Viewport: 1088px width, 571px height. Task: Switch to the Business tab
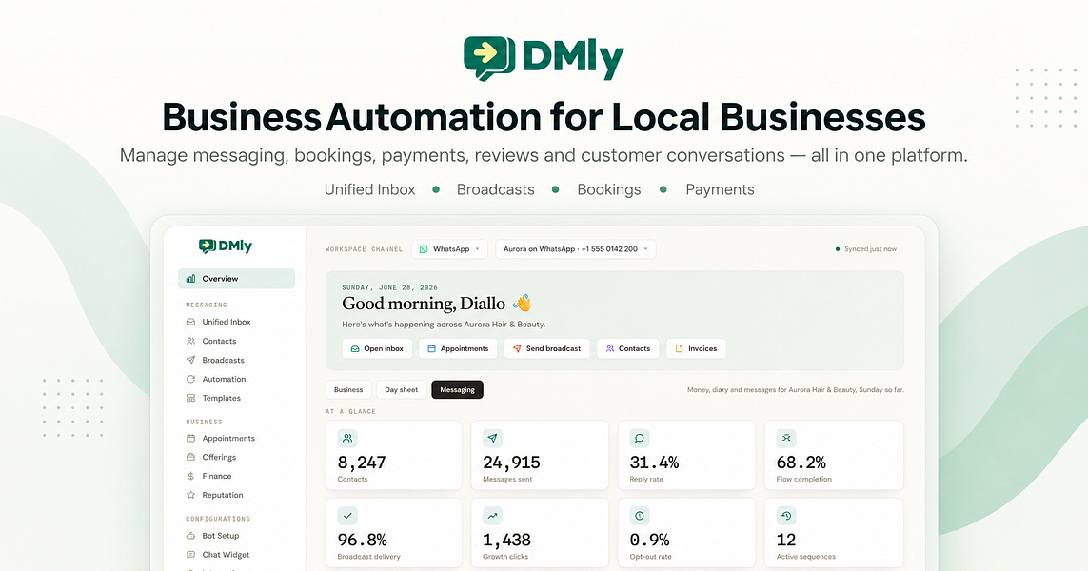click(348, 390)
